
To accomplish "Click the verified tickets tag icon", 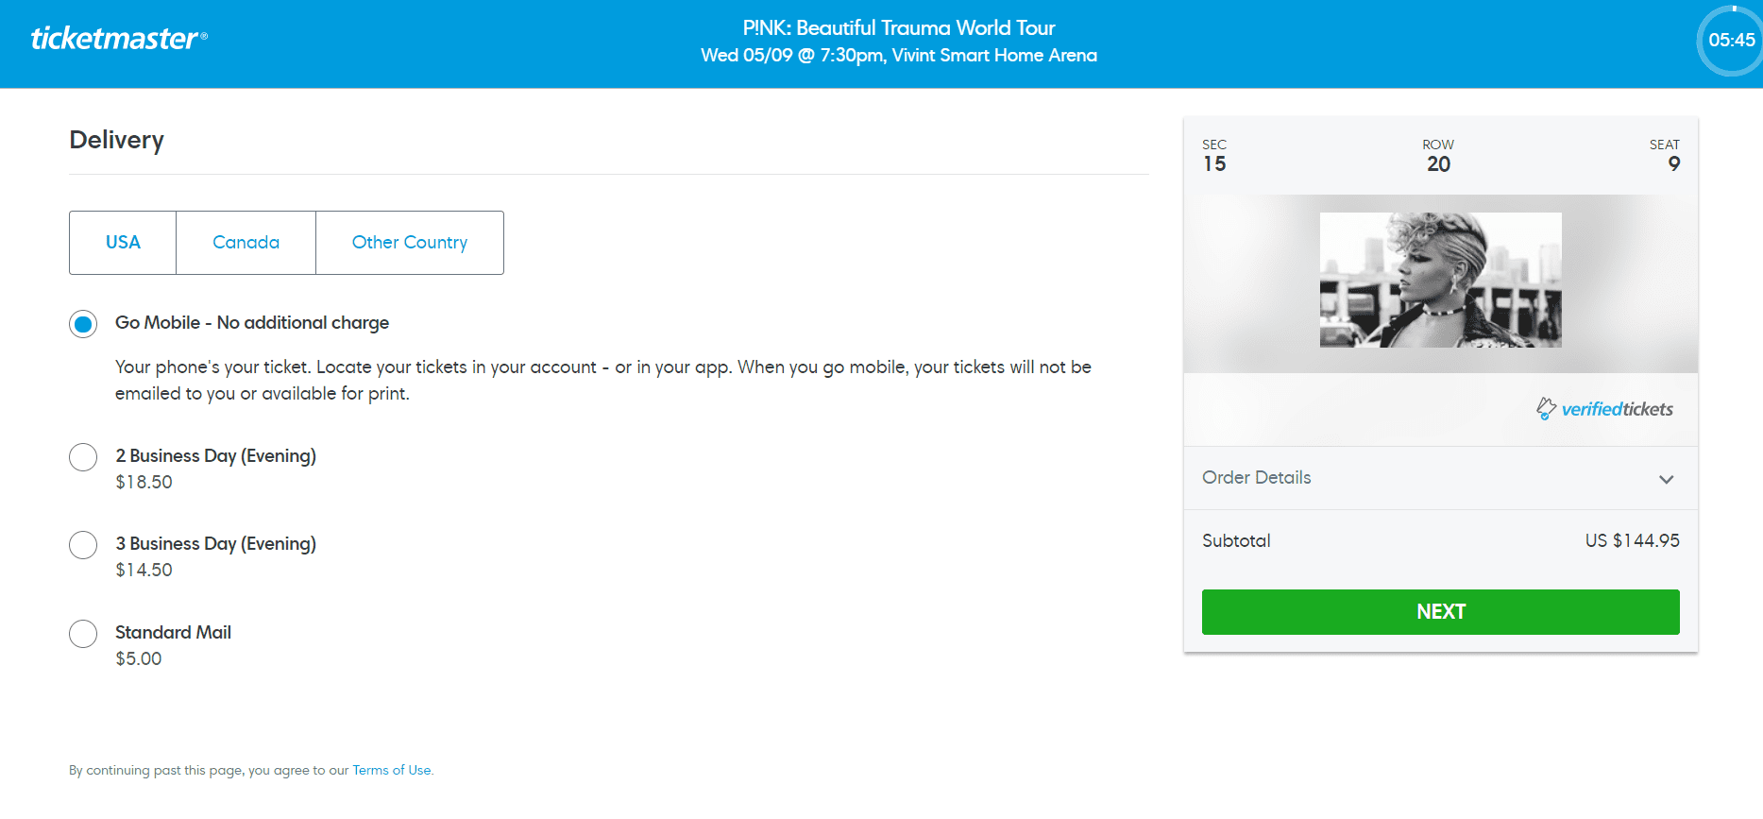I will (x=1546, y=408).
